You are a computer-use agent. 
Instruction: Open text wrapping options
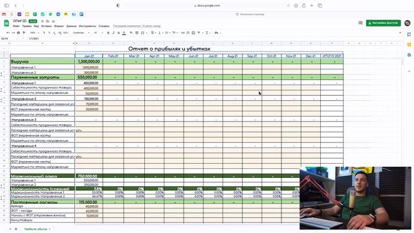[167, 33]
